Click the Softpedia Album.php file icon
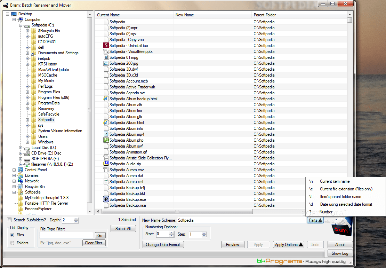The image size is (386, 268). 106,140
